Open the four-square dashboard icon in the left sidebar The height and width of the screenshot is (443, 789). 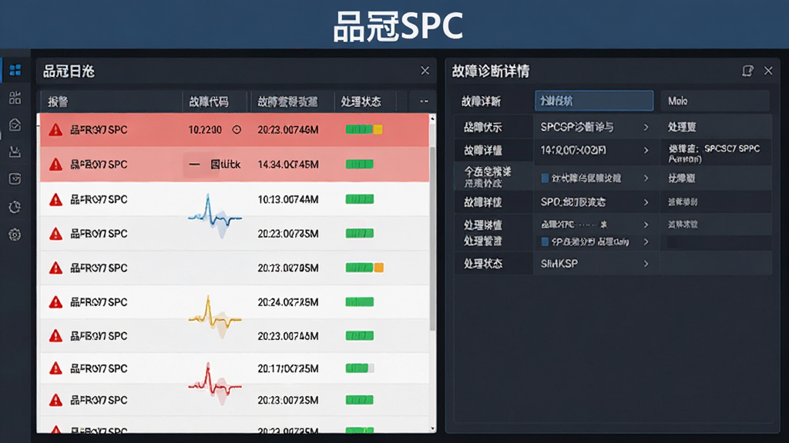[15, 70]
